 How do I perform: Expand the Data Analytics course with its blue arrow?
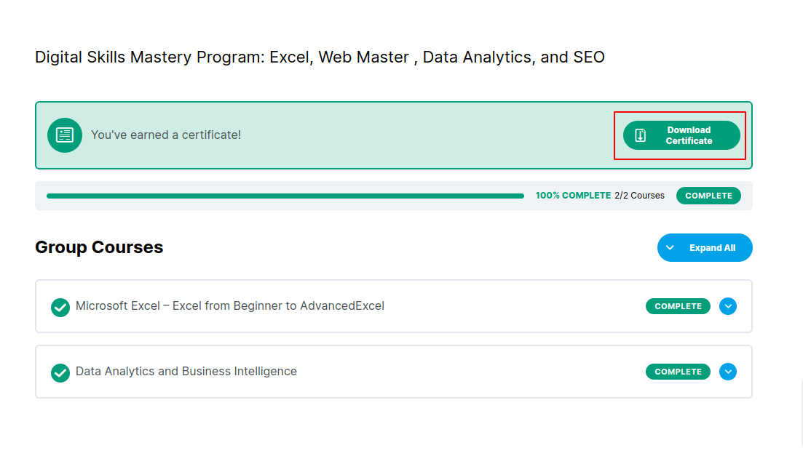(x=728, y=372)
